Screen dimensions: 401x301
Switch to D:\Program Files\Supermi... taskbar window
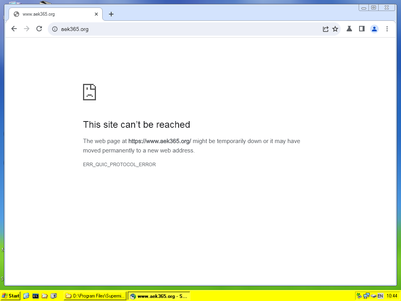(95, 296)
